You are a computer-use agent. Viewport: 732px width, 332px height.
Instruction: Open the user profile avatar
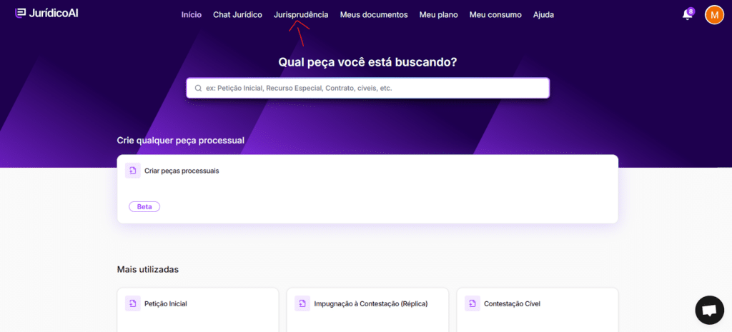click(714, 15)
